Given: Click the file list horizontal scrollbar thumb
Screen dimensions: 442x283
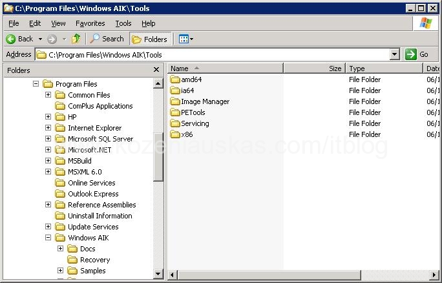Looking at the screenshot, I should 269,275.
